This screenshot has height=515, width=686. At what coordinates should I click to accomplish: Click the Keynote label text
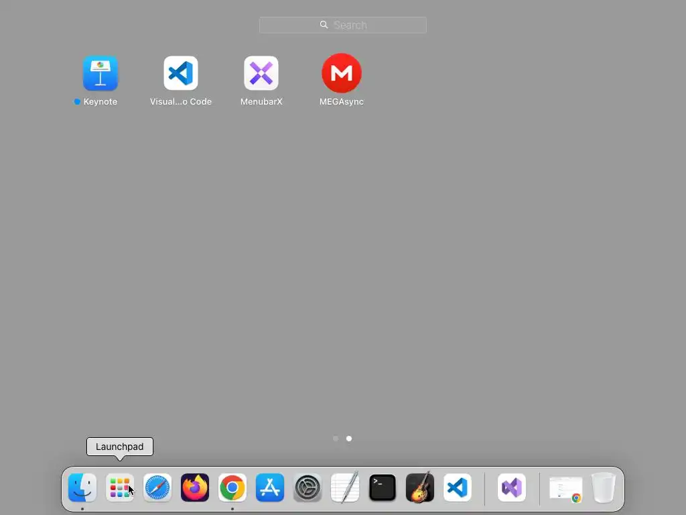pyautogui.click(x=100, y=102)
